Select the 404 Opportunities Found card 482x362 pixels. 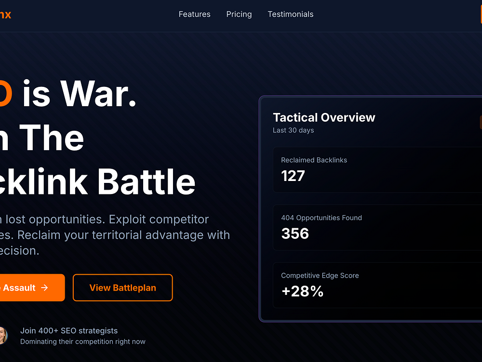tap(377, 227)
